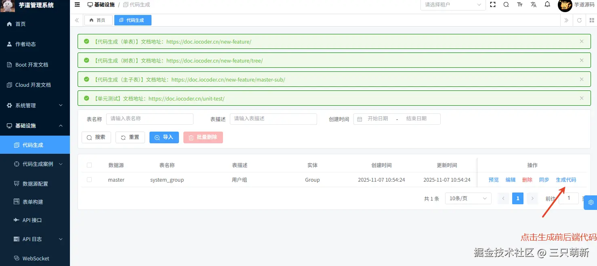Close the 树表 documentation alert

click(582, 60)
